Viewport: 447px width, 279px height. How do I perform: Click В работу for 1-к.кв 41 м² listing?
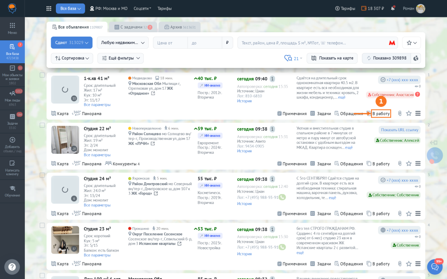pyautogui.click(x=381, y=114)
